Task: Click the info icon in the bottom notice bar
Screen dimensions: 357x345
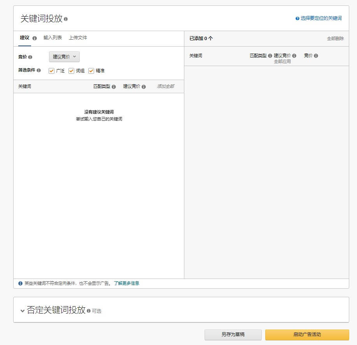Action: point(21,283)
